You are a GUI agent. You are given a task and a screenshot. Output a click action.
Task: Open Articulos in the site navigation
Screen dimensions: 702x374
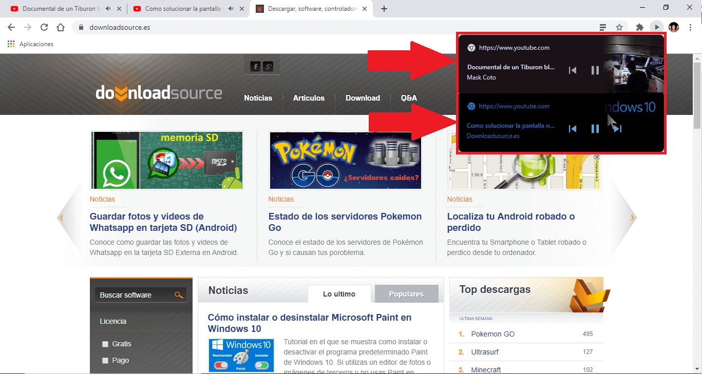tap(309, 98)
